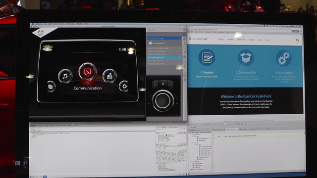Expand the Ambient Air Temperature row
317x178 pixels.
(164, 48)
